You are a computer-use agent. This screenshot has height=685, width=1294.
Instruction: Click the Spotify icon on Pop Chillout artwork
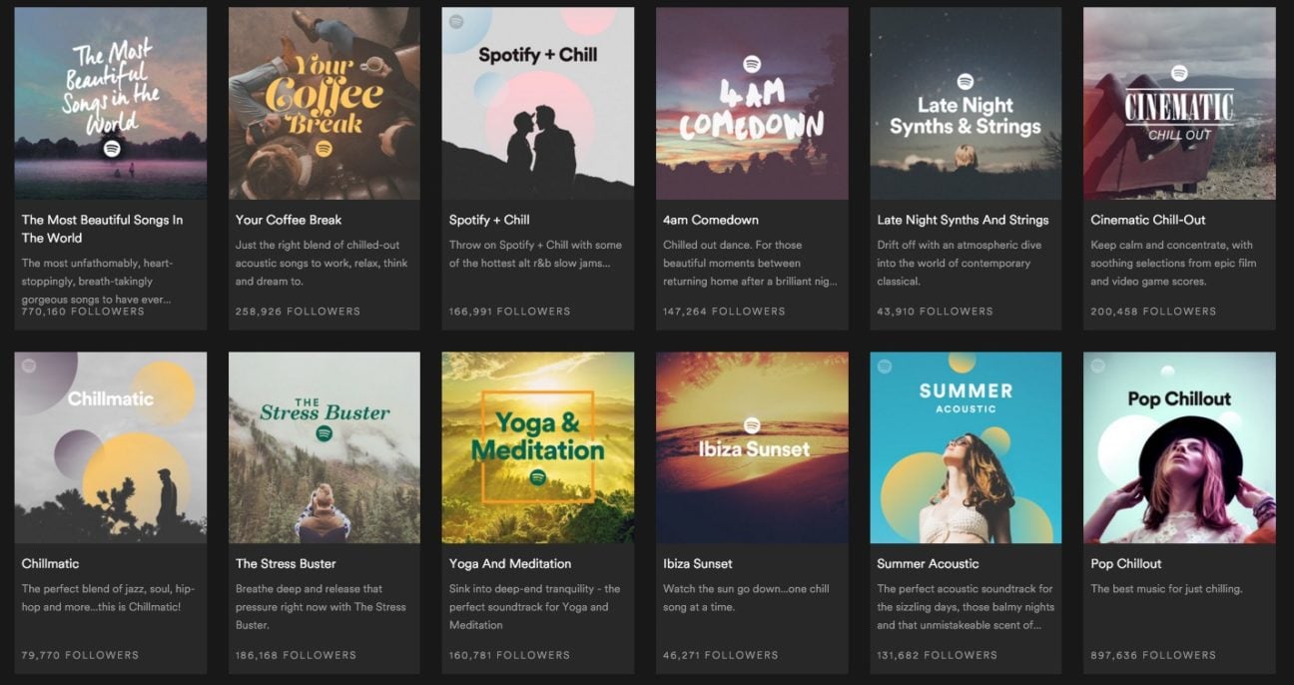click(1095, 366)
